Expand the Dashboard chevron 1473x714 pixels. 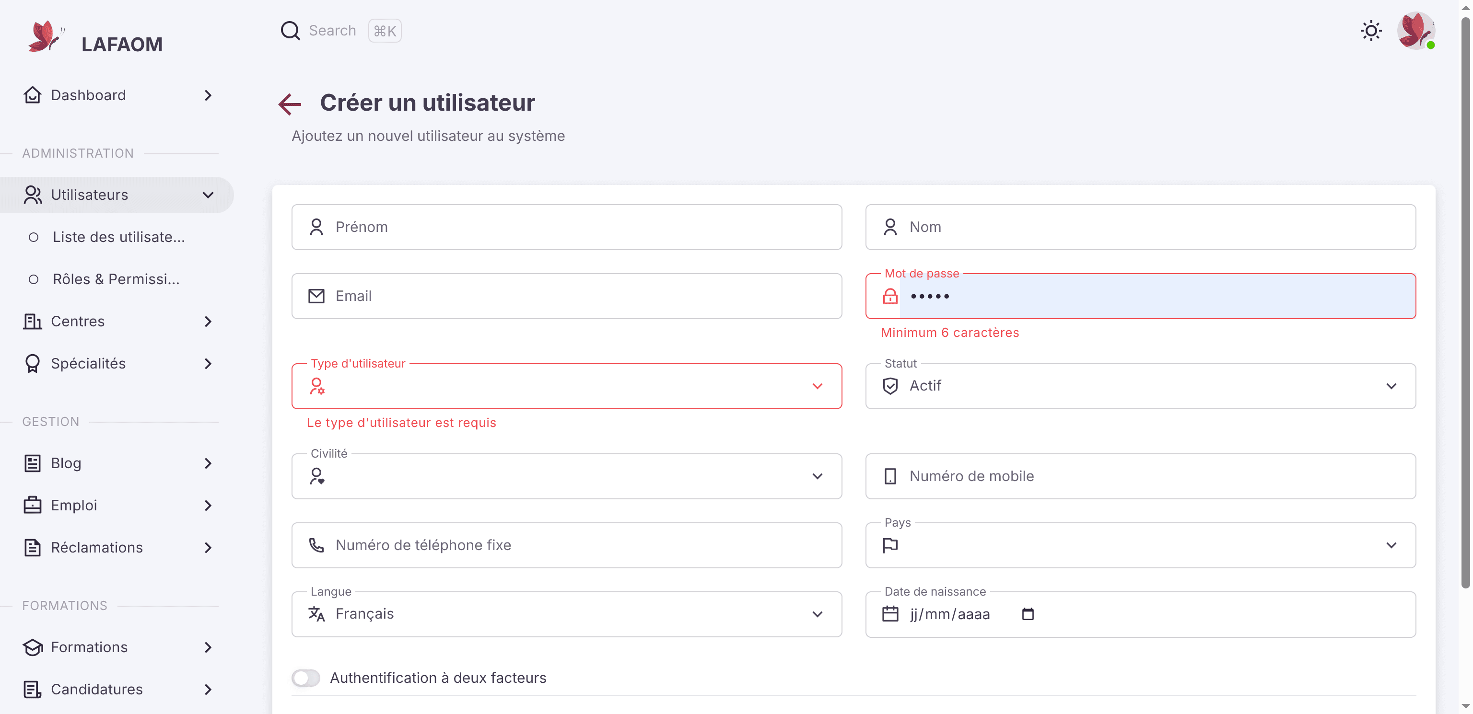[x=208, y=95]
